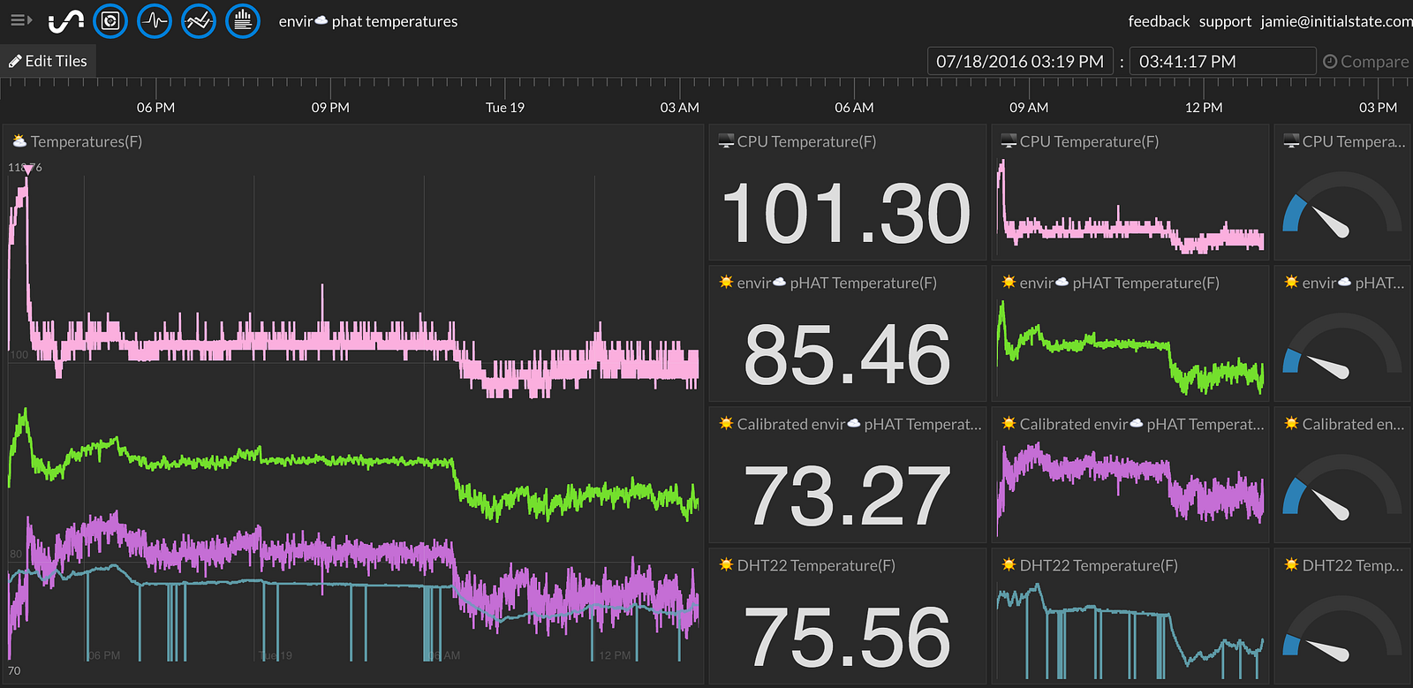
Task: Click the DHT22 Temperature gauge dial
Action: point(1341,629)
